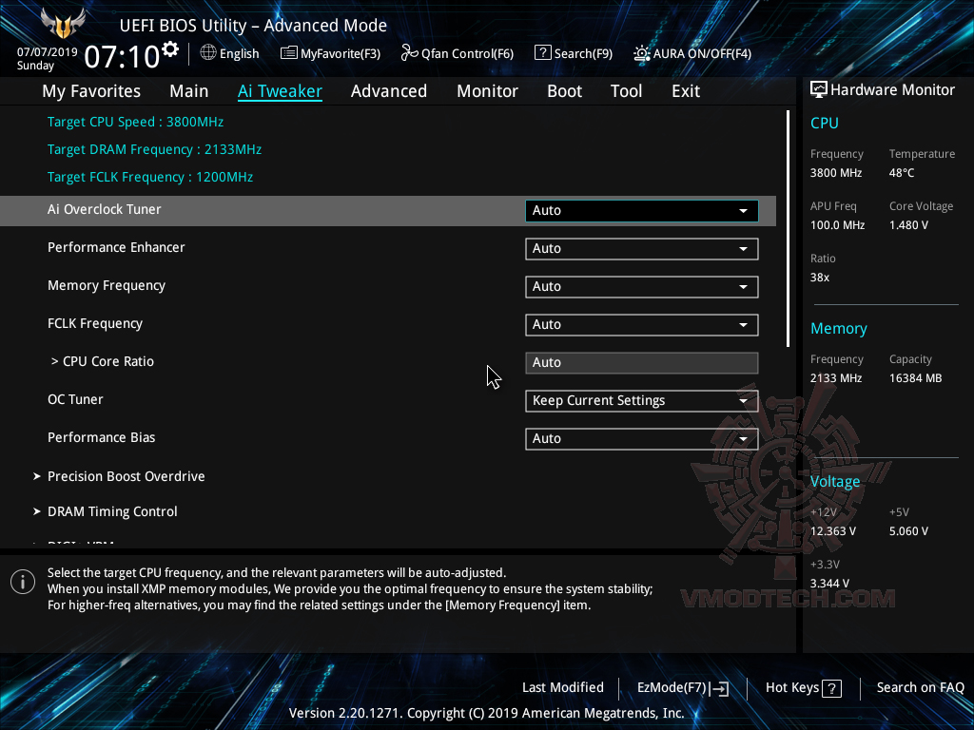Viewport: 974px width, 730px height.
Task: Click the CPU temperature 48°C value
Action: [x=902, y=173]
